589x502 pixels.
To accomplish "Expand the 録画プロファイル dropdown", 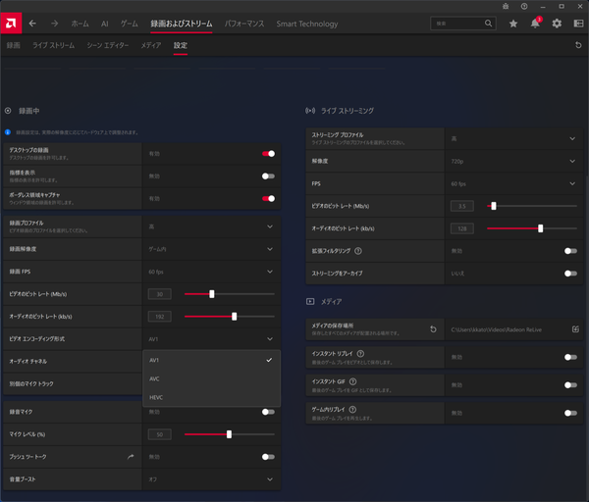I will [x=211, y=226].
